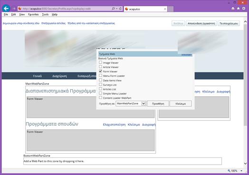Viewport: 249px width, 175px height.
Task: Check the Surveys List checkbox
Action: pyautogui.click(x=101, y=84)
